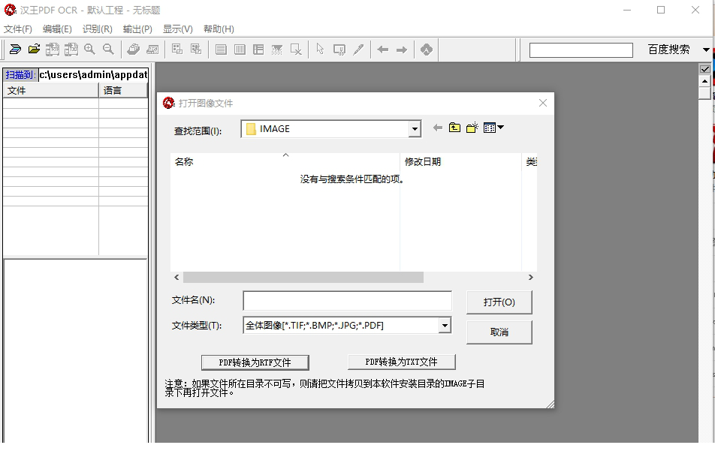Image resolution: width=715 pixels, height=460 pixels.
Task: Select the scan document toolbar icon
Action: point(15,49)
